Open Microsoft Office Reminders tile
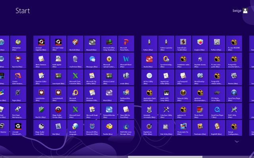This screenshot has height=158, width=254. tap(92, 128)
